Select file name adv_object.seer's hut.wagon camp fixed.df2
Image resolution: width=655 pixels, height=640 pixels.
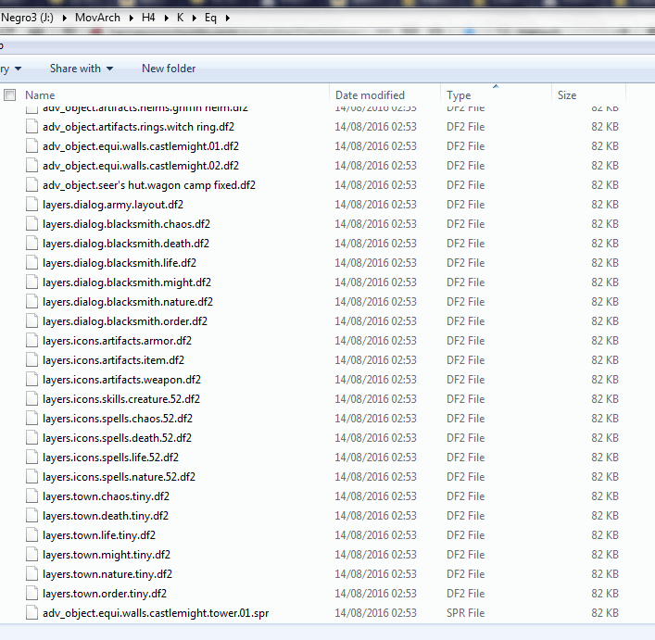click(149, 185)
